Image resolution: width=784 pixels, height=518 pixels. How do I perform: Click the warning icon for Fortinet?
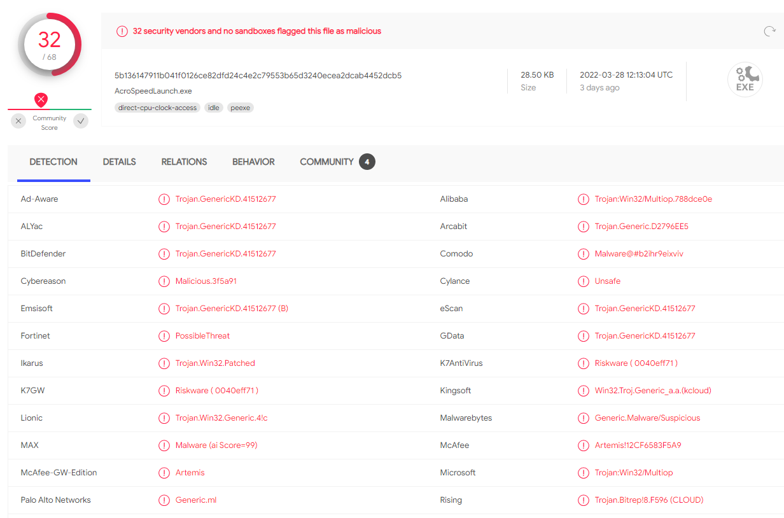[164, 336]
